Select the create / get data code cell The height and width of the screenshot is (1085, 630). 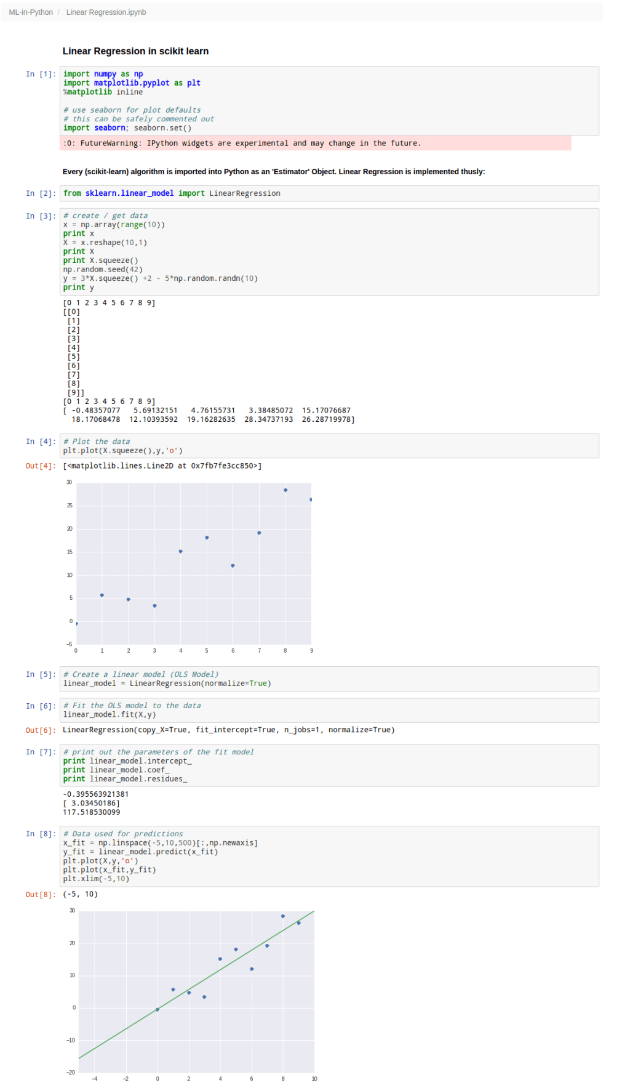pyautogui.click(x=329, y=252)
